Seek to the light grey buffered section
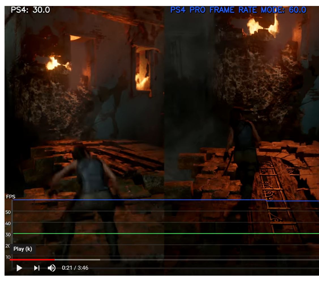 coord(77,259)
